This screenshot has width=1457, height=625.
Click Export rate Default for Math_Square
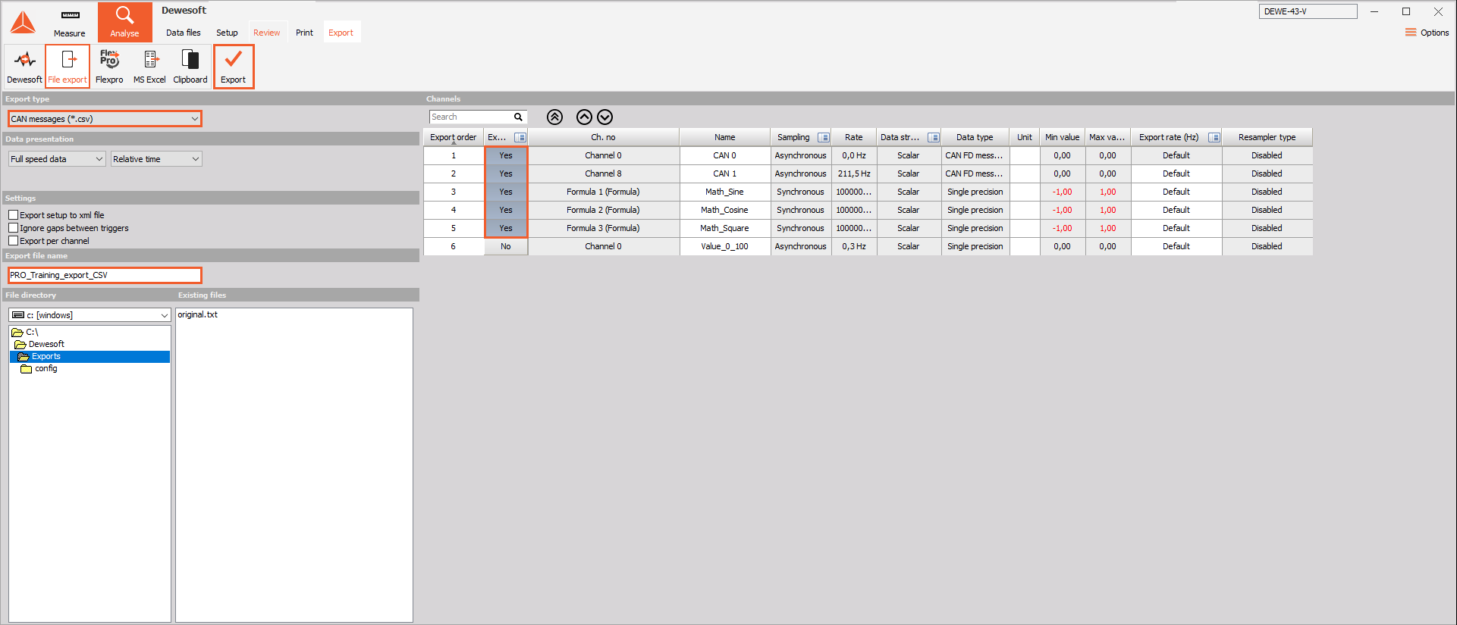point(1176,228)
